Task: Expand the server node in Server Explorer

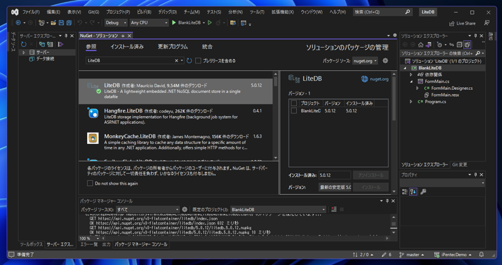Action: pos(23,52)
